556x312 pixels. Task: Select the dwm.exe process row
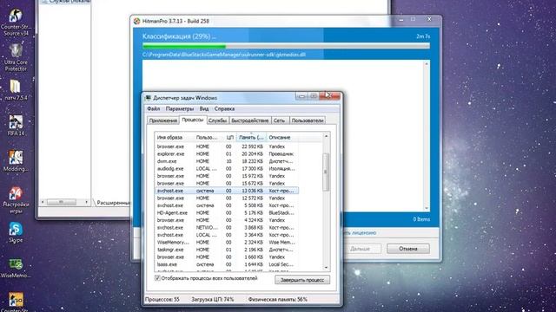(226, 161)
